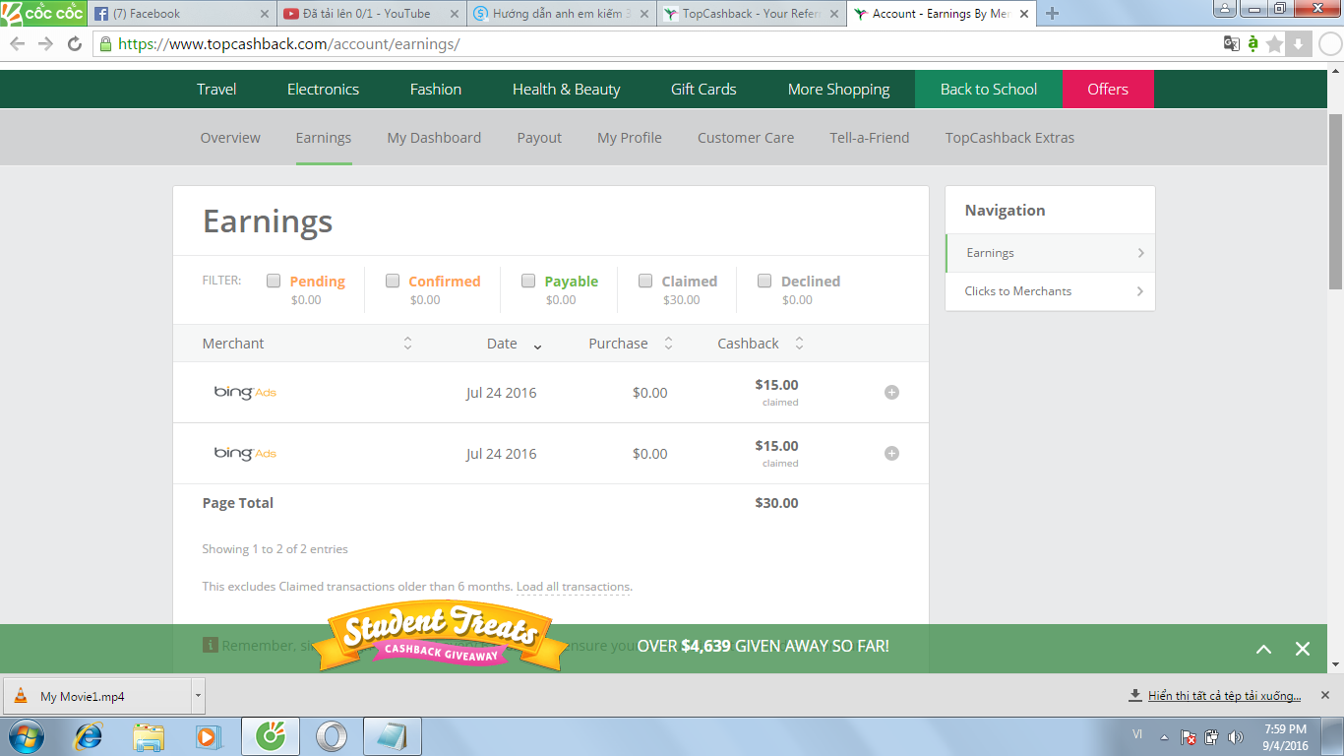Screen dimensions: 1344x756
Task: Collapse the Student Treats banner
Action: (1264, 649)
